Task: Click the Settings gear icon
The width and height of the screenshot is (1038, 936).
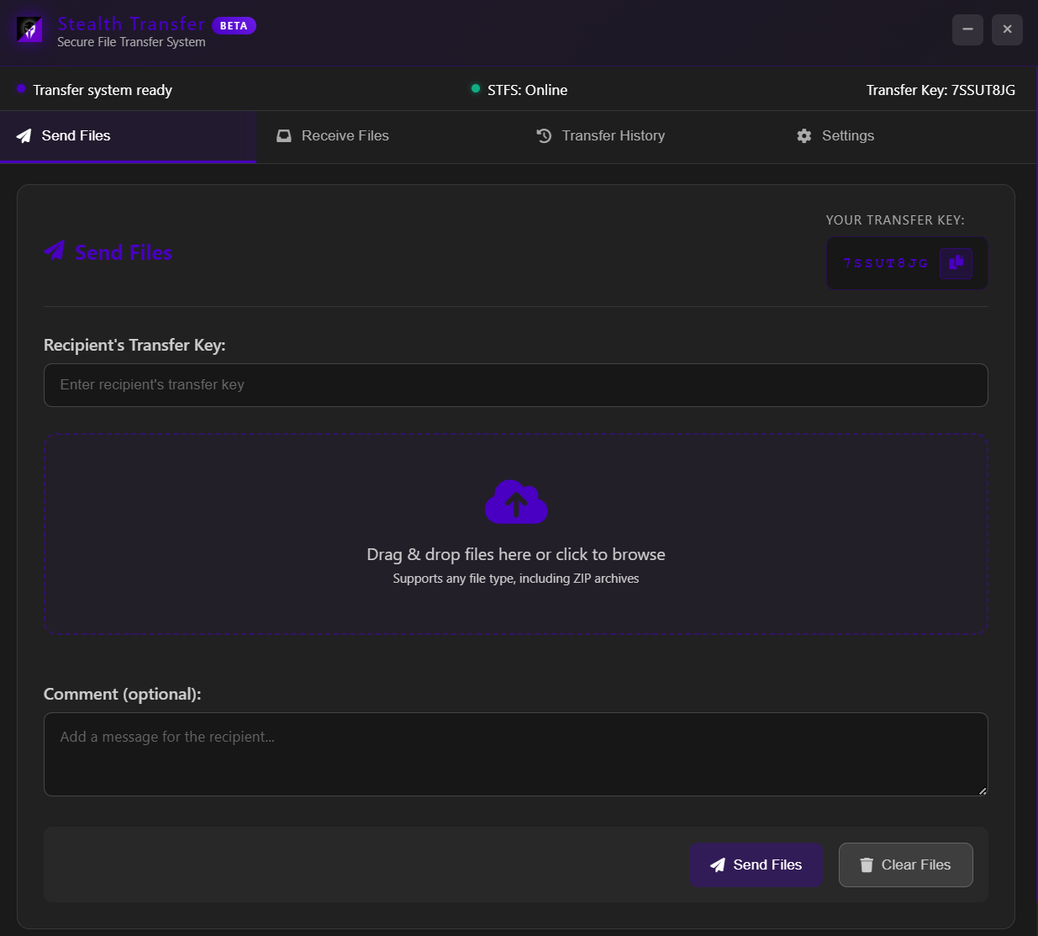Action: pyautogui.click(x=804, y=136)
